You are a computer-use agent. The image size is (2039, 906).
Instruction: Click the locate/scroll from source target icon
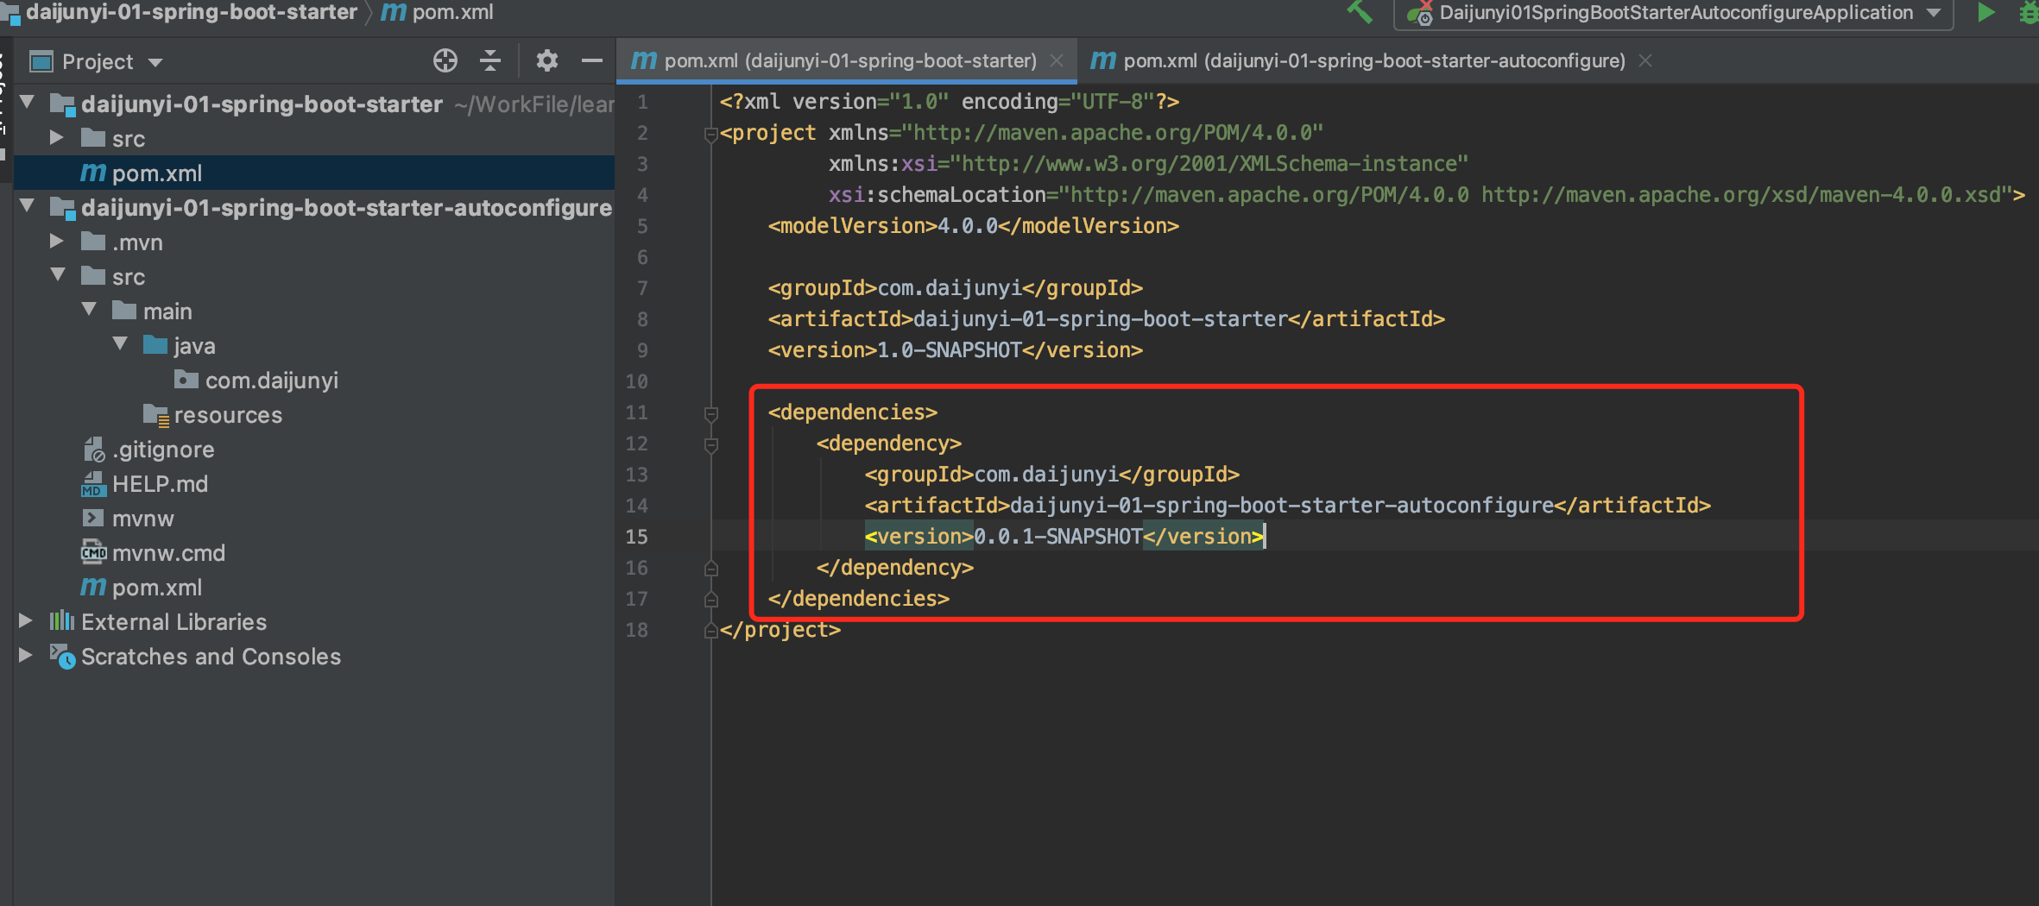[445, 60]
